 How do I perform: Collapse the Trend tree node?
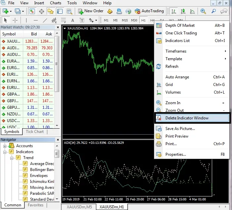point(12,158)
